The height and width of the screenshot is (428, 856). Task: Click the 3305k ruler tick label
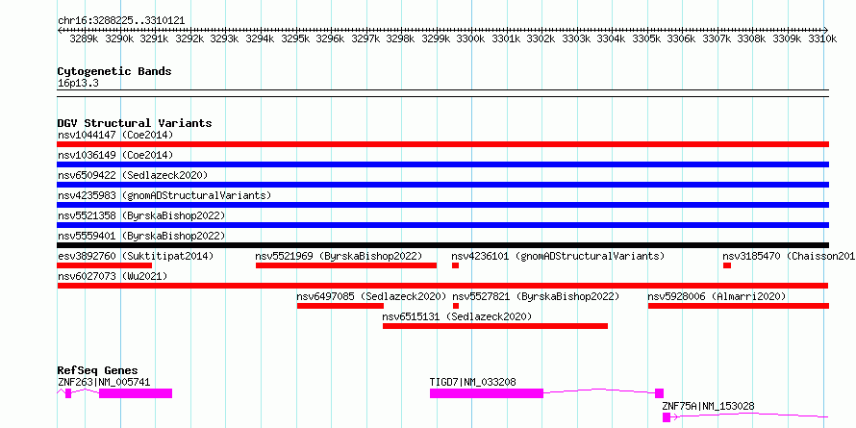[x=646, y=38]
